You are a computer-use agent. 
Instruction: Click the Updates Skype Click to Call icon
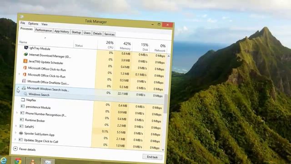click(x=20, y=140)
